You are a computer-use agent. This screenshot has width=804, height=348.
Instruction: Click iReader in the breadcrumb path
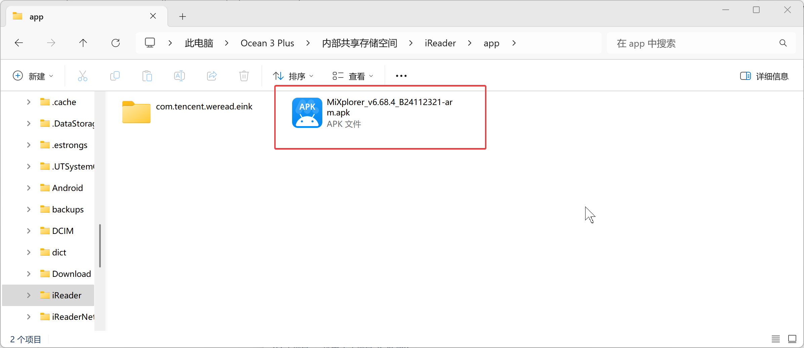click(440, 43)
